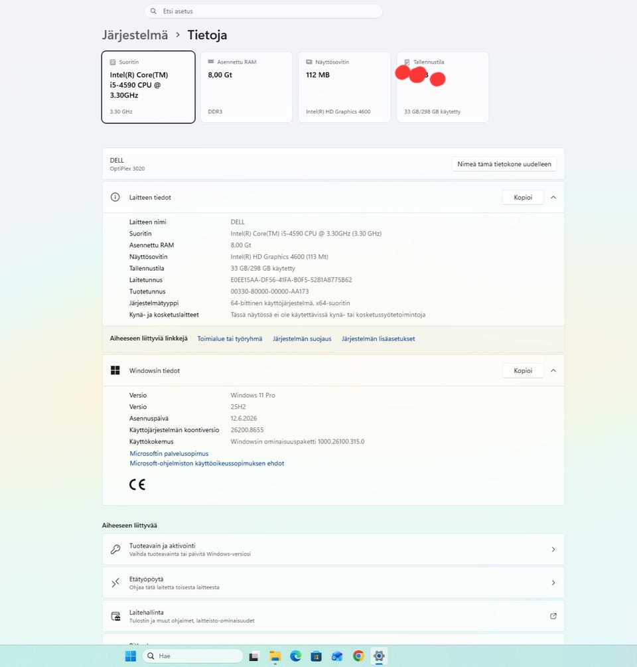Go back to Järjestelmä in breadcrumb

tap(135, 35)
